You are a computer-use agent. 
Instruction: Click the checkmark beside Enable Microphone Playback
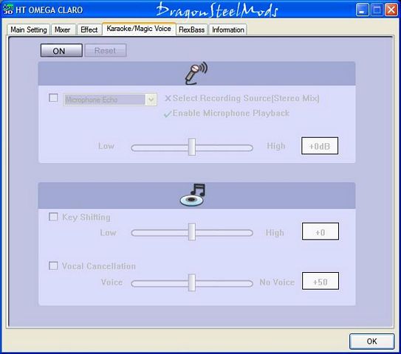point(168,114)
